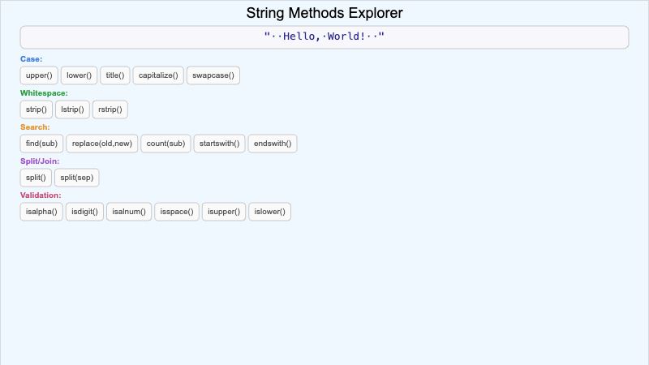The width and height of the screenshot is (649, 365).
Task: Select the lower() method button
Action: point(79,75)
